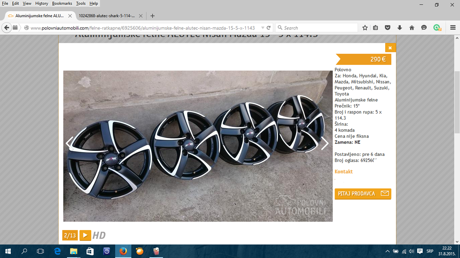Viewport: 460px width, 258px height.
Task: Open the Kontakt link
Action: click(344, 171)
